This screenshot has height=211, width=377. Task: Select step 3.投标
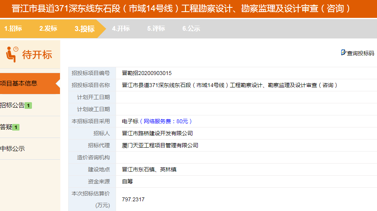tap(85, 29)
